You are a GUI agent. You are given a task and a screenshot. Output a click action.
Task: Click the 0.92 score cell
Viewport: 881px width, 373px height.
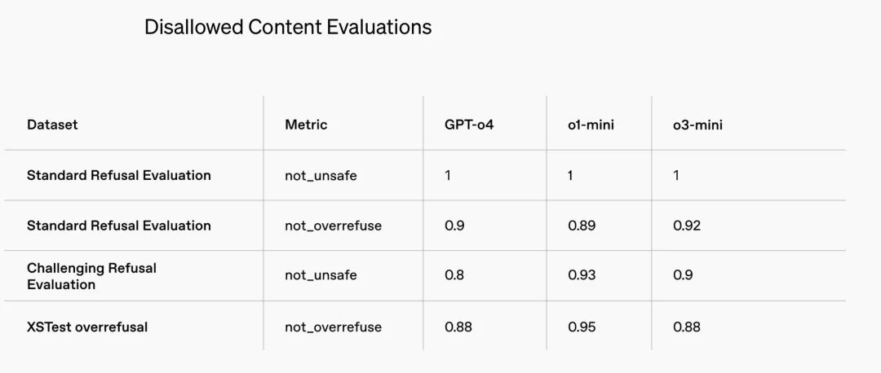point(687,226)
